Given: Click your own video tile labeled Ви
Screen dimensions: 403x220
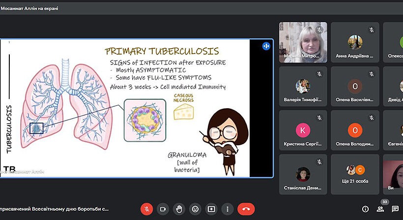Looking at the screenshot, I should 393,174.
